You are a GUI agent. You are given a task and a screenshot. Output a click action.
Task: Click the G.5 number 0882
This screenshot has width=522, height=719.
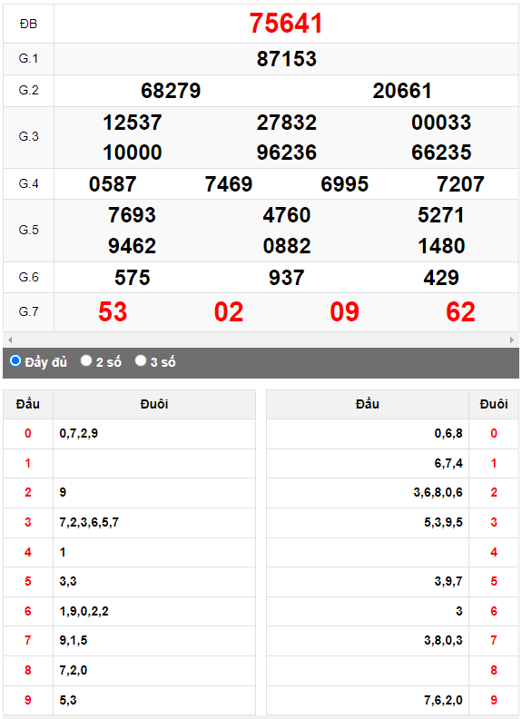coord(286,246)
